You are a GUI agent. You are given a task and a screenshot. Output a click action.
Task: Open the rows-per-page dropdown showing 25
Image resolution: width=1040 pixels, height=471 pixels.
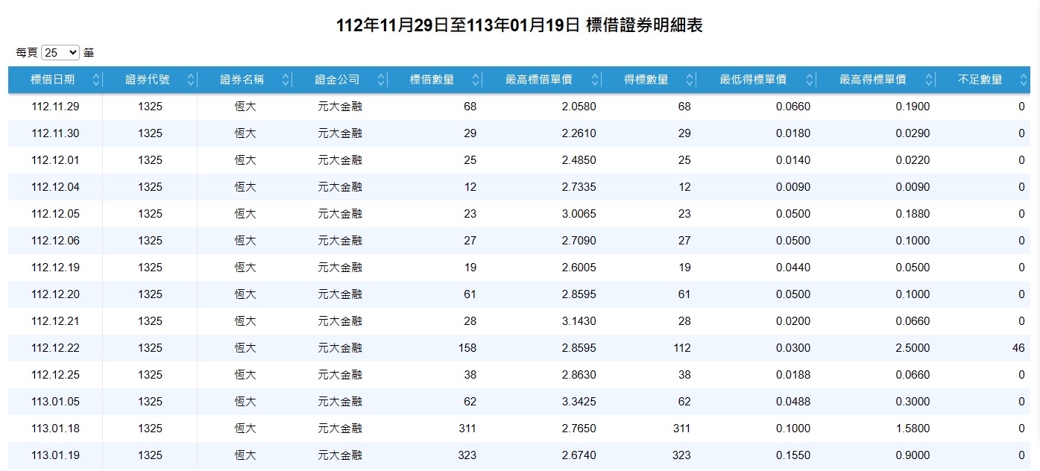click(x=60, y=52)
